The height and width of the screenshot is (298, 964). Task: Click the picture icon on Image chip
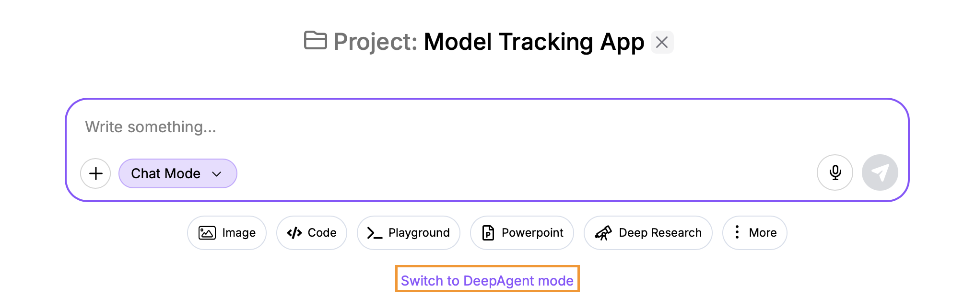click(207, 233)
